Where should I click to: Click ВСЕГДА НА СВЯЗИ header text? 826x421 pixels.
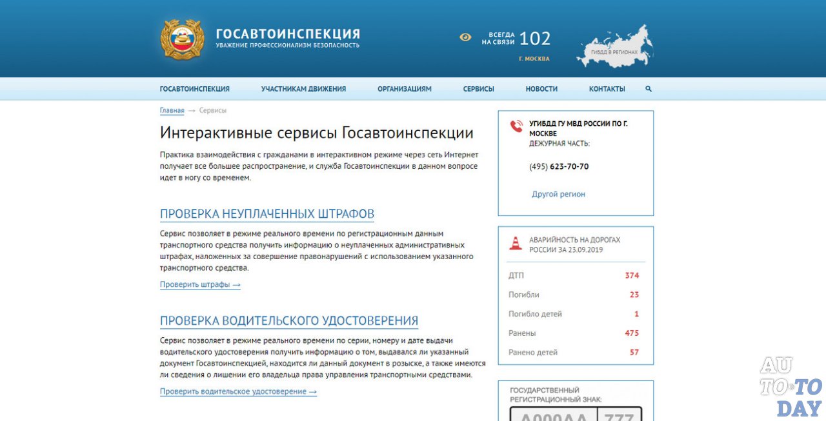click(x=498, y=38)
